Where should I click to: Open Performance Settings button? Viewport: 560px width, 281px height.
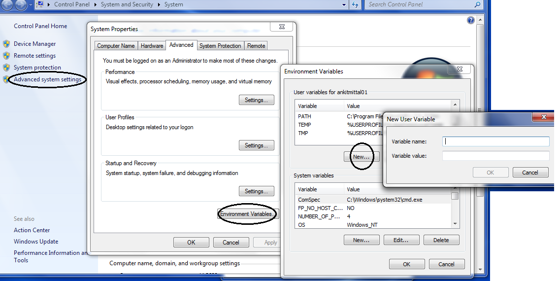(257, 100)
